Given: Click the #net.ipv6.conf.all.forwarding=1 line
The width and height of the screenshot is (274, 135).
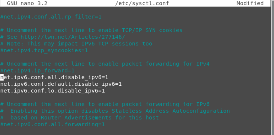Looking at the screenshot, I should tap(53, 124).
